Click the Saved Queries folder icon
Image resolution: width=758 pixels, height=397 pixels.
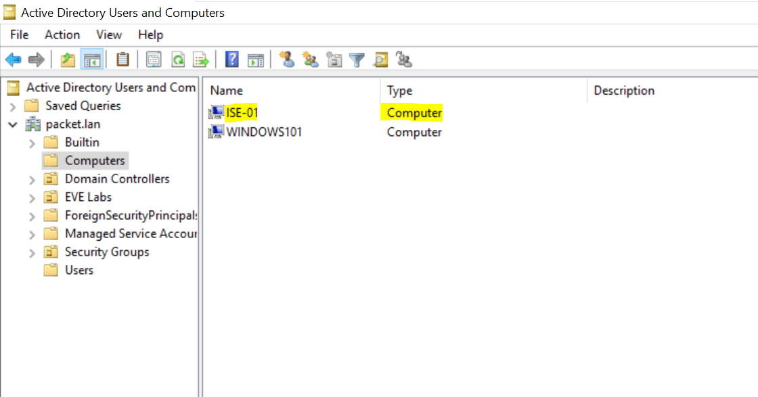31,106
